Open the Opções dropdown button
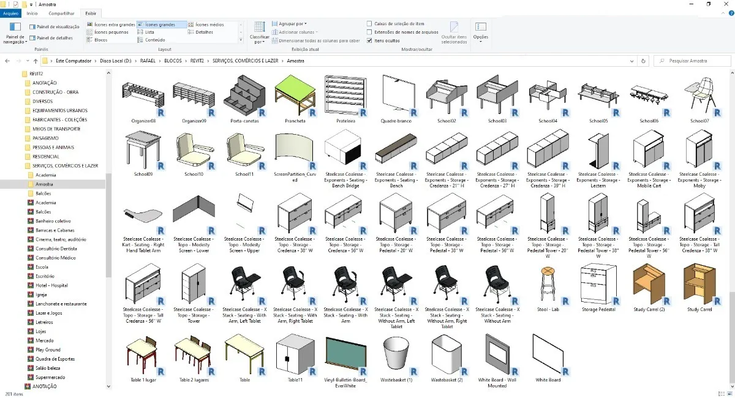The height and width of the screenshot is (398, 735). pyautogui.click(x=481, y=32)
